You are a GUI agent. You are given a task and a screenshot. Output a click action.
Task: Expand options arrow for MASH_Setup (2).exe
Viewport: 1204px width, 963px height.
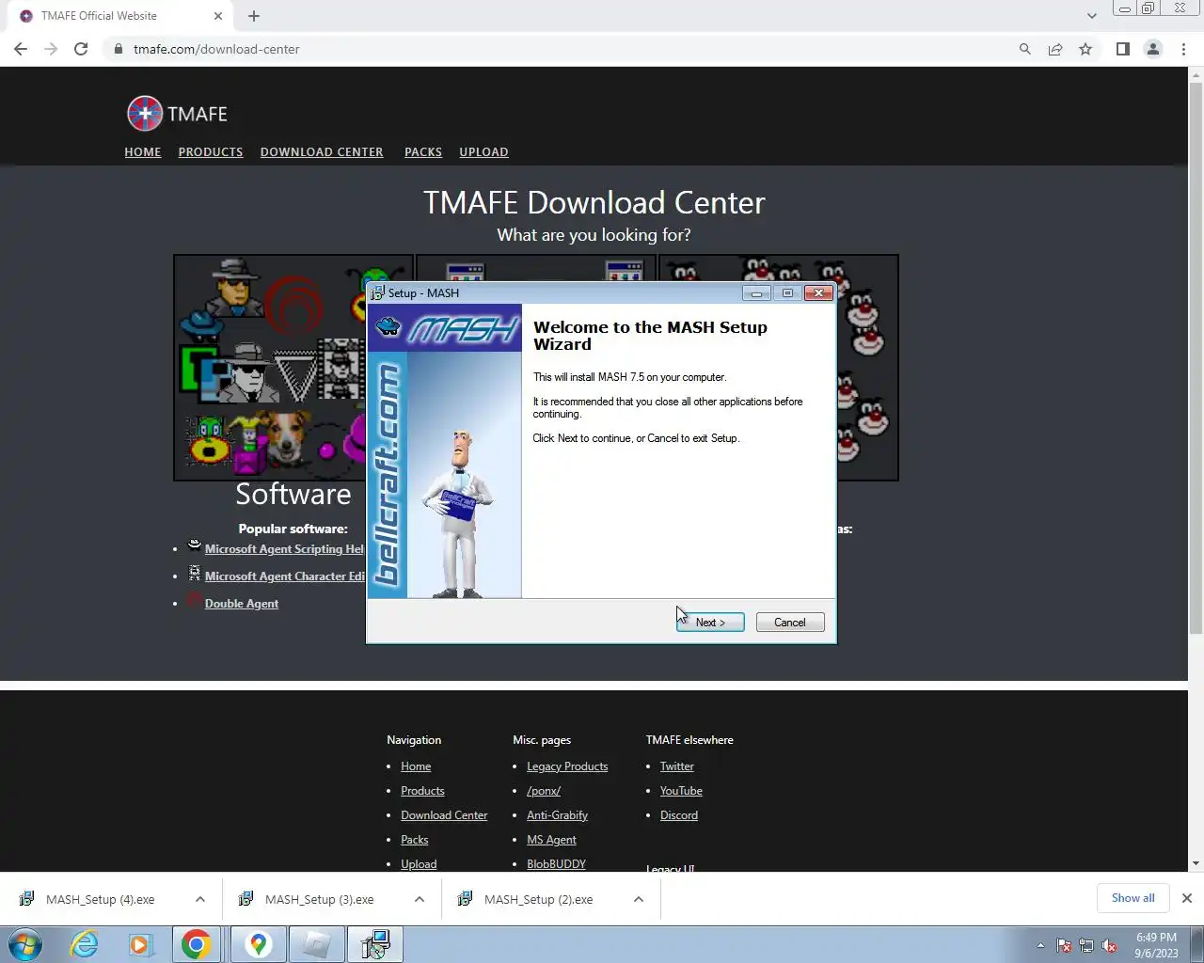click(x=639, y=899)
